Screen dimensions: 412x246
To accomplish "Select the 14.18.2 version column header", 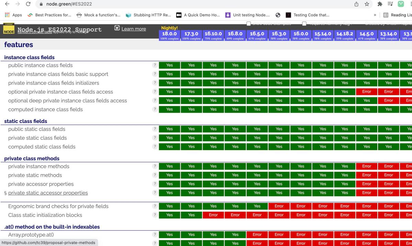I will (345, 36).
